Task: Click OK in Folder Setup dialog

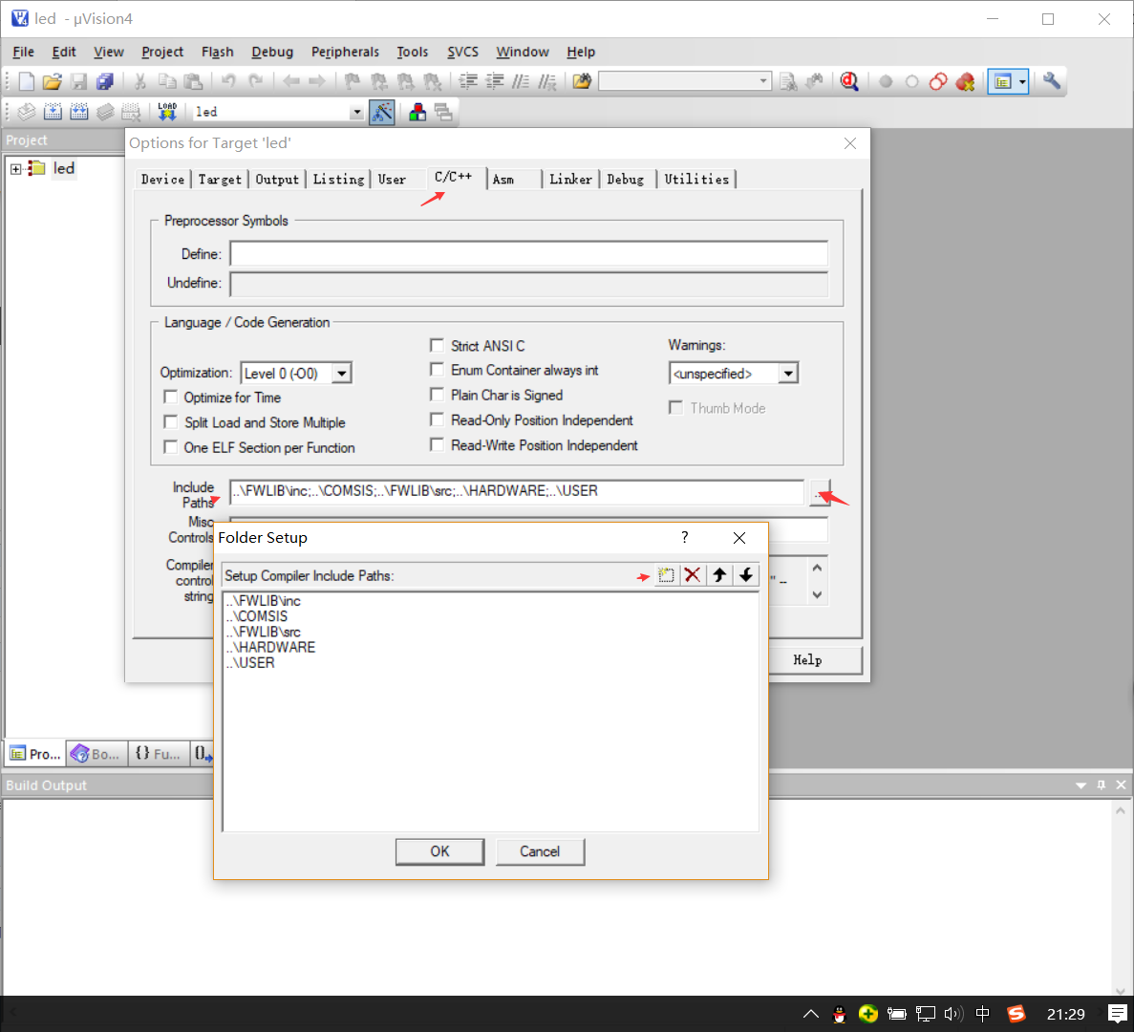Action: (439, 852)
